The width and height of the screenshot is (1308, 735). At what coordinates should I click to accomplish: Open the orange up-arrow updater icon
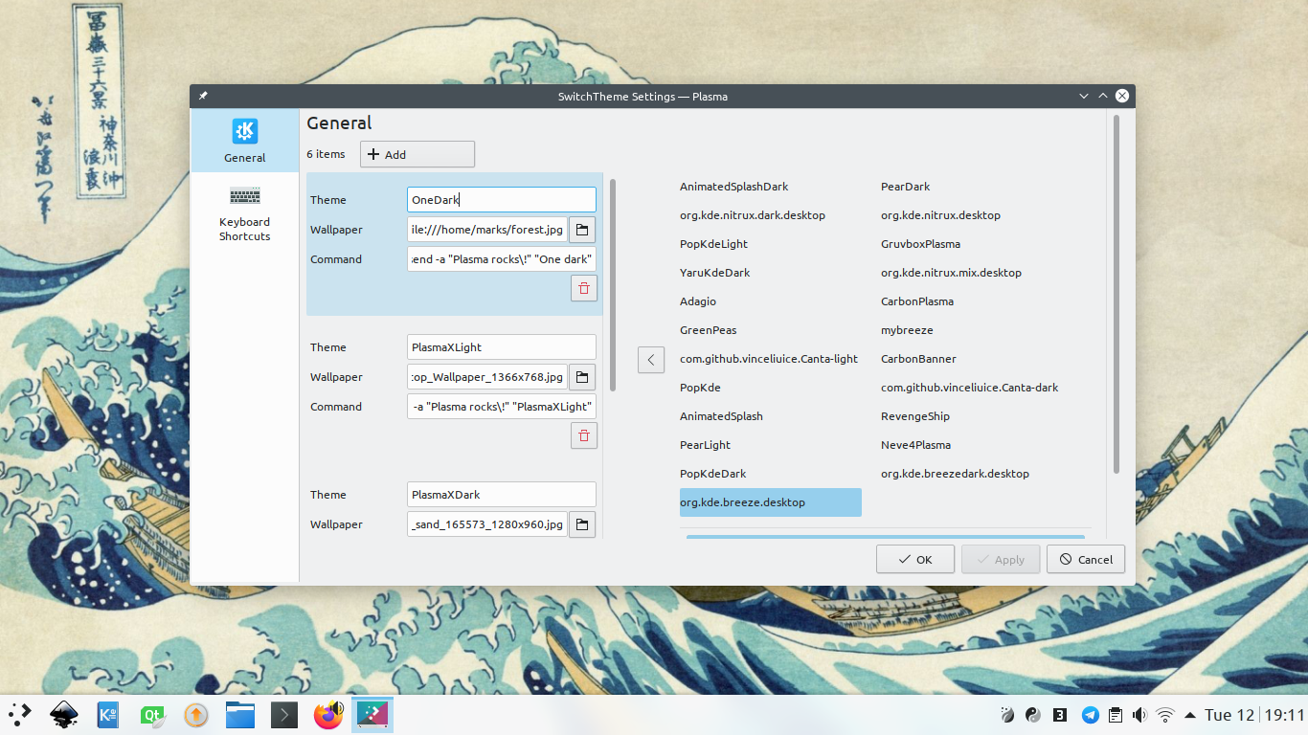(x=195, y=714)
